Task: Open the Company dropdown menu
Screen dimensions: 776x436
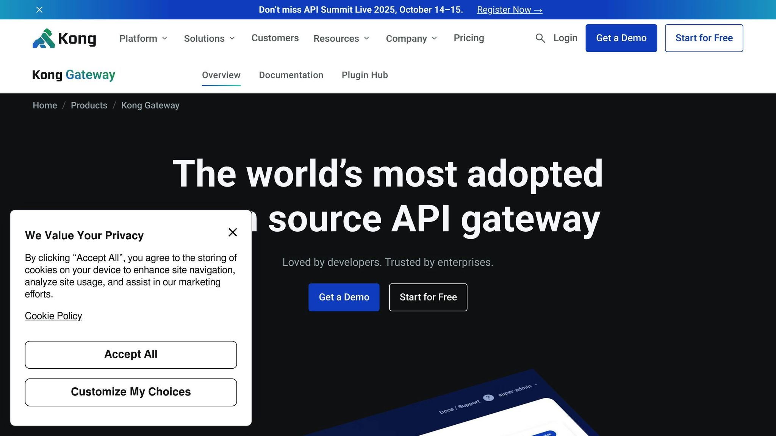Action: [411, 38]
